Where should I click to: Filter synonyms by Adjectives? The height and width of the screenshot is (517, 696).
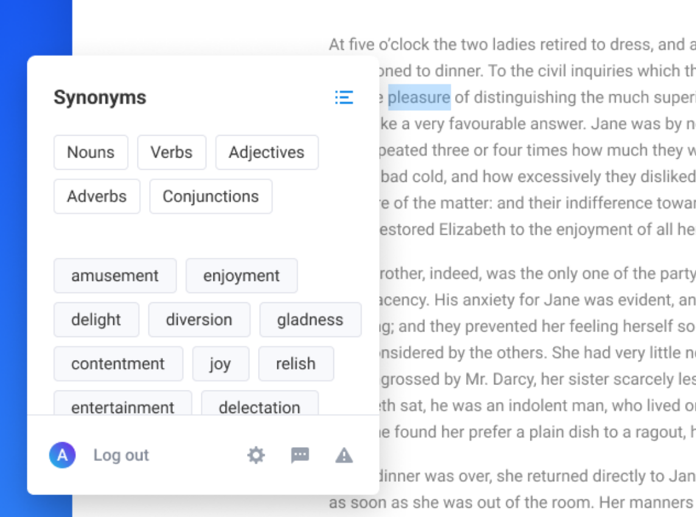[x=266, y=152]
